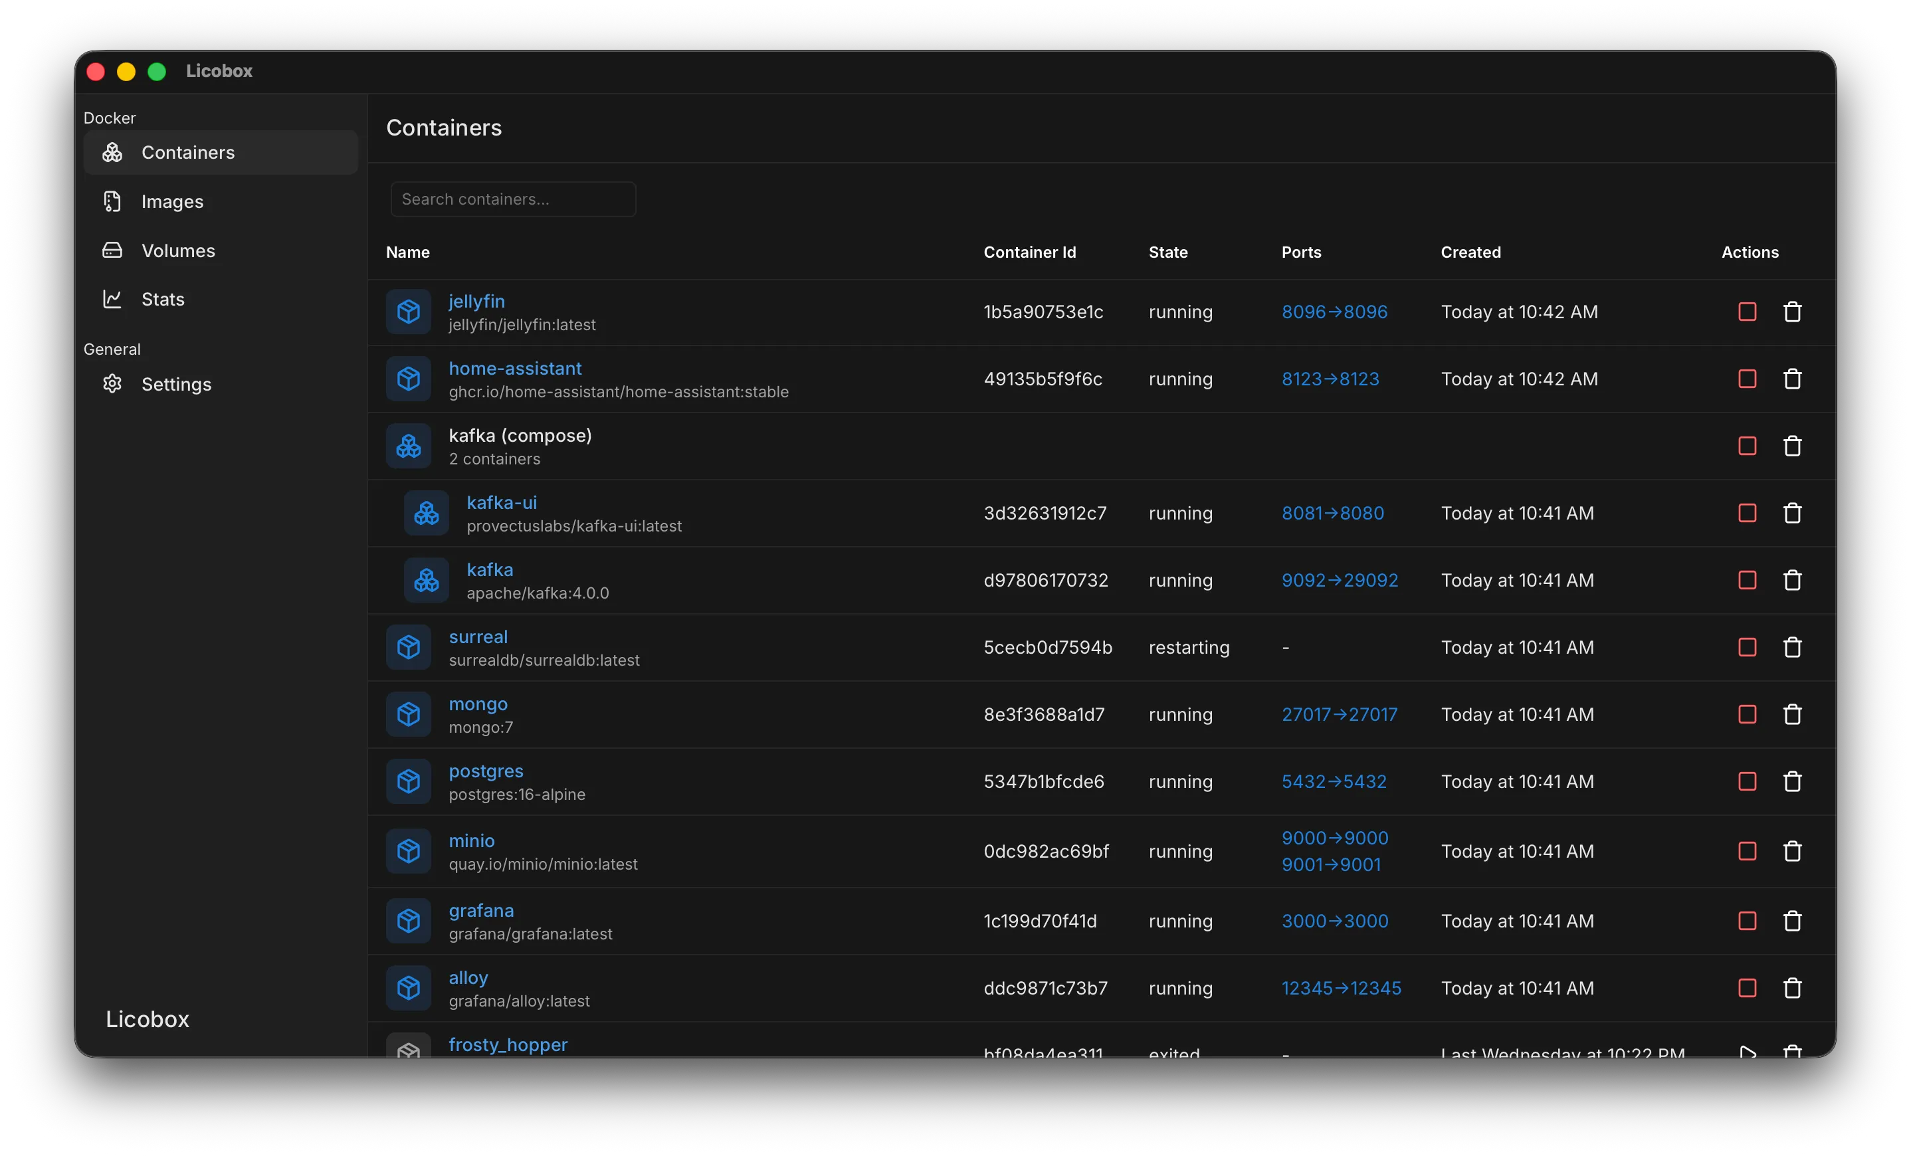Viewport: 1911px width, 1156px height.
Task: Open port link 8081→8080
Action: [1332, 514]
